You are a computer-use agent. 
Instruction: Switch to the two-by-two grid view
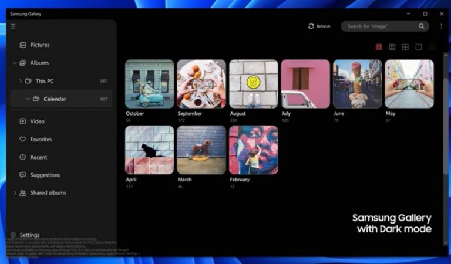(405, 47)
